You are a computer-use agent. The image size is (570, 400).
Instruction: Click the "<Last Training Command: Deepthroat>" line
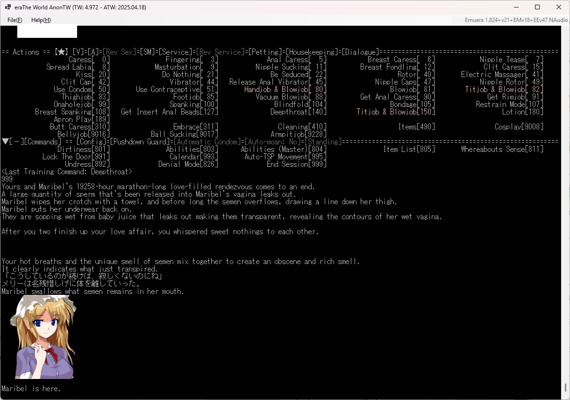pos(67,171)
